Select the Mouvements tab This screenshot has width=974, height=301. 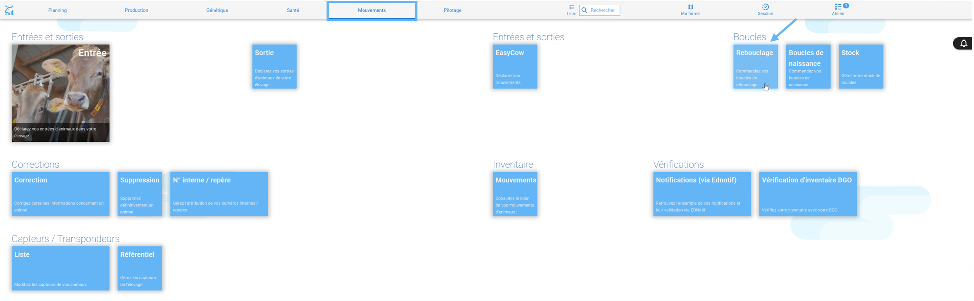click(x=372, y=10)
